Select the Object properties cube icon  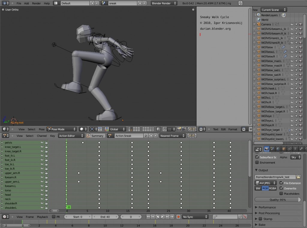284,149
